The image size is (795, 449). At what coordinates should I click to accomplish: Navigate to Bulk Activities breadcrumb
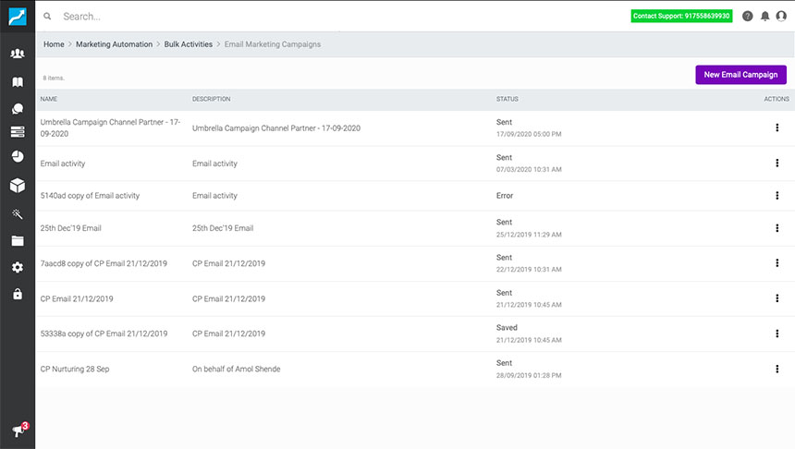point(188,44)
